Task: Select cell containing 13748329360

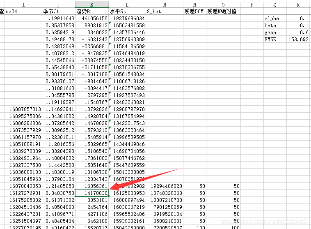Action: point(165,193)
